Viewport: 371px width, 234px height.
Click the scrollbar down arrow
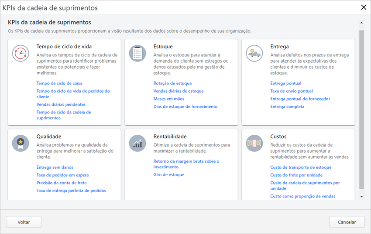click(x=361, y=197)
